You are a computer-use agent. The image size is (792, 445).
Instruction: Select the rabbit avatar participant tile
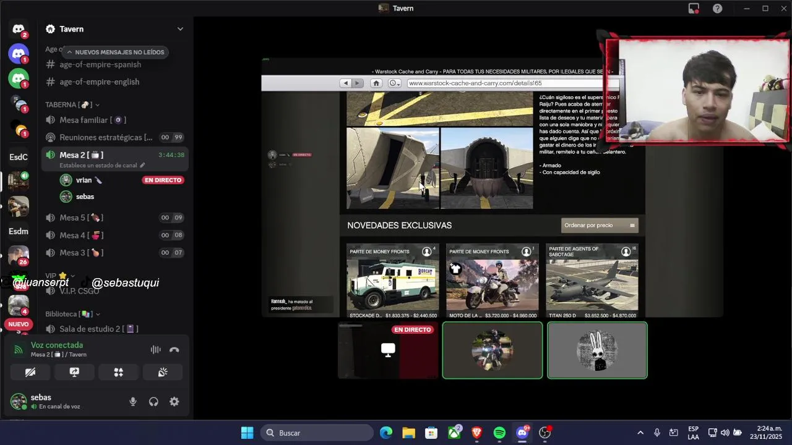point(597,350)
